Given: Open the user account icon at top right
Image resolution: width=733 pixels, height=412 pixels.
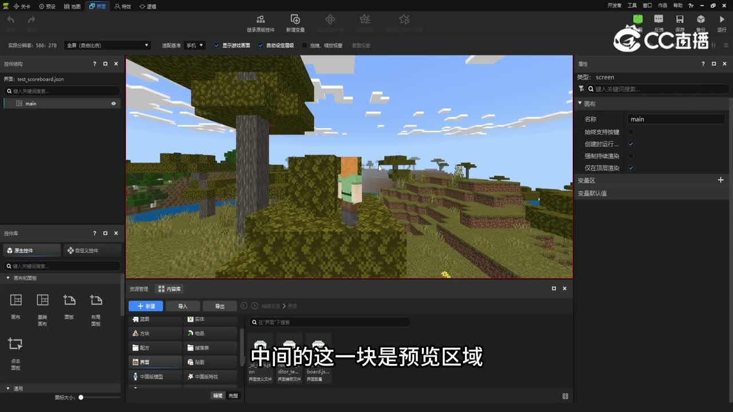Looking at the screenshot, I should tap(692, 6).
